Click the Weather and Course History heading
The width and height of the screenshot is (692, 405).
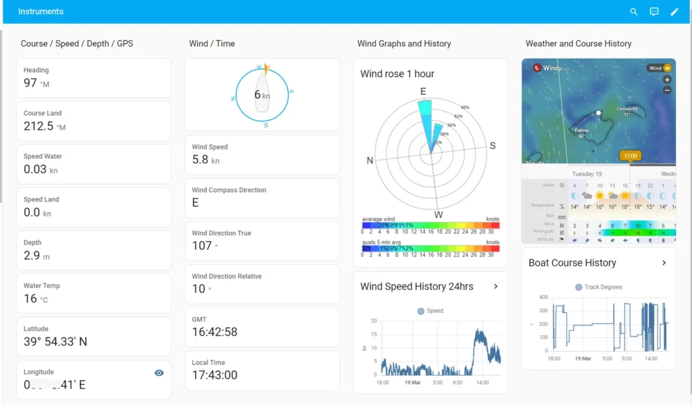pyautogui.click(x=578, y=44)
